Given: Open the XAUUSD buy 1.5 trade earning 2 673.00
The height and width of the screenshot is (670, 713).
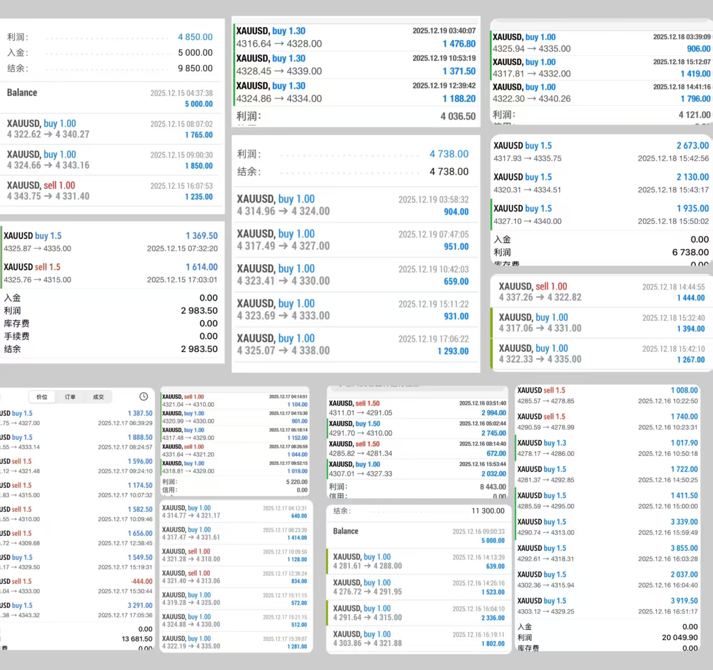Looking at the screenshot, I should [601, 152].
